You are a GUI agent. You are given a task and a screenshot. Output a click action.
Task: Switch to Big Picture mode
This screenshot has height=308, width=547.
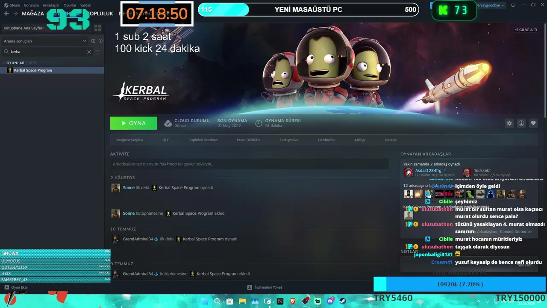click(x=513, y=5)
